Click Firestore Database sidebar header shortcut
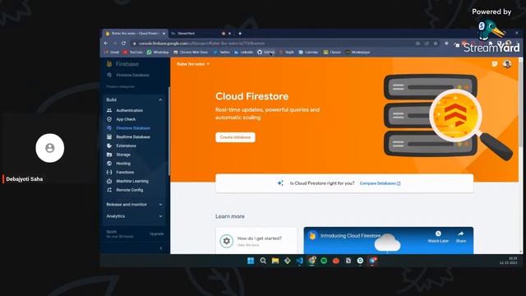 pos(128,75)
